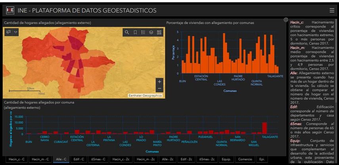Expand the dashboard panel with the circular icon
Viewport: 339px width, 165px height.
coord(286,20)
